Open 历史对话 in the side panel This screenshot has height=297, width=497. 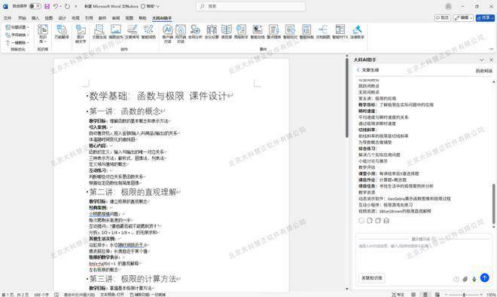pyautogui.click(x=483, y=71)
